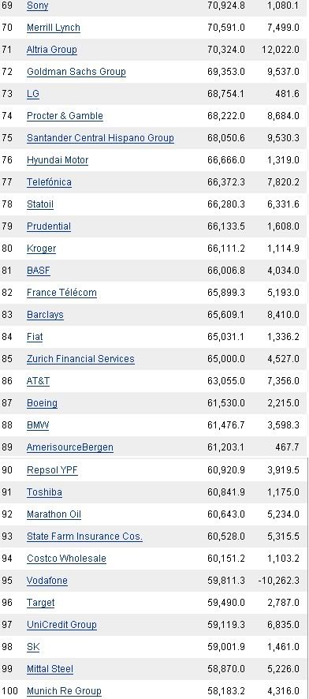309x699 pixels.
Task: Open the BASF link
Action: click(x=39, y=271)
